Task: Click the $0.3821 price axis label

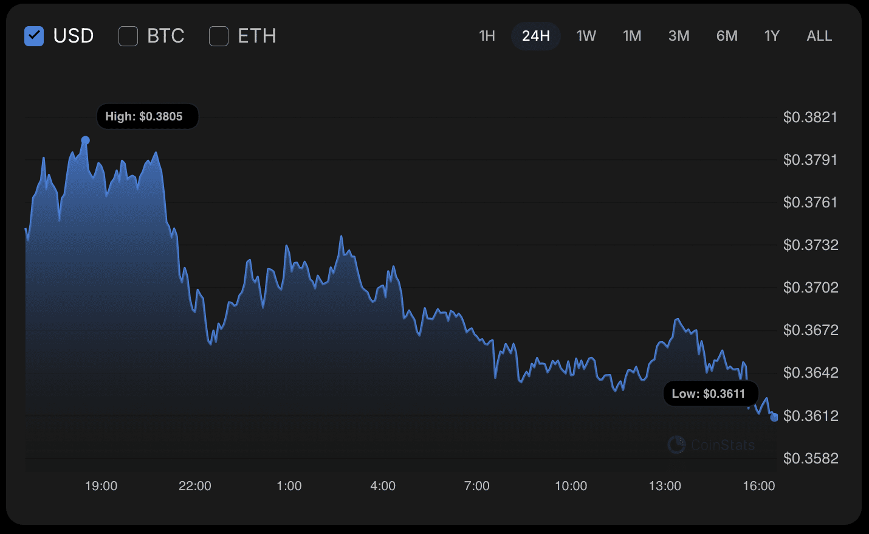Action: click(810, 117)
